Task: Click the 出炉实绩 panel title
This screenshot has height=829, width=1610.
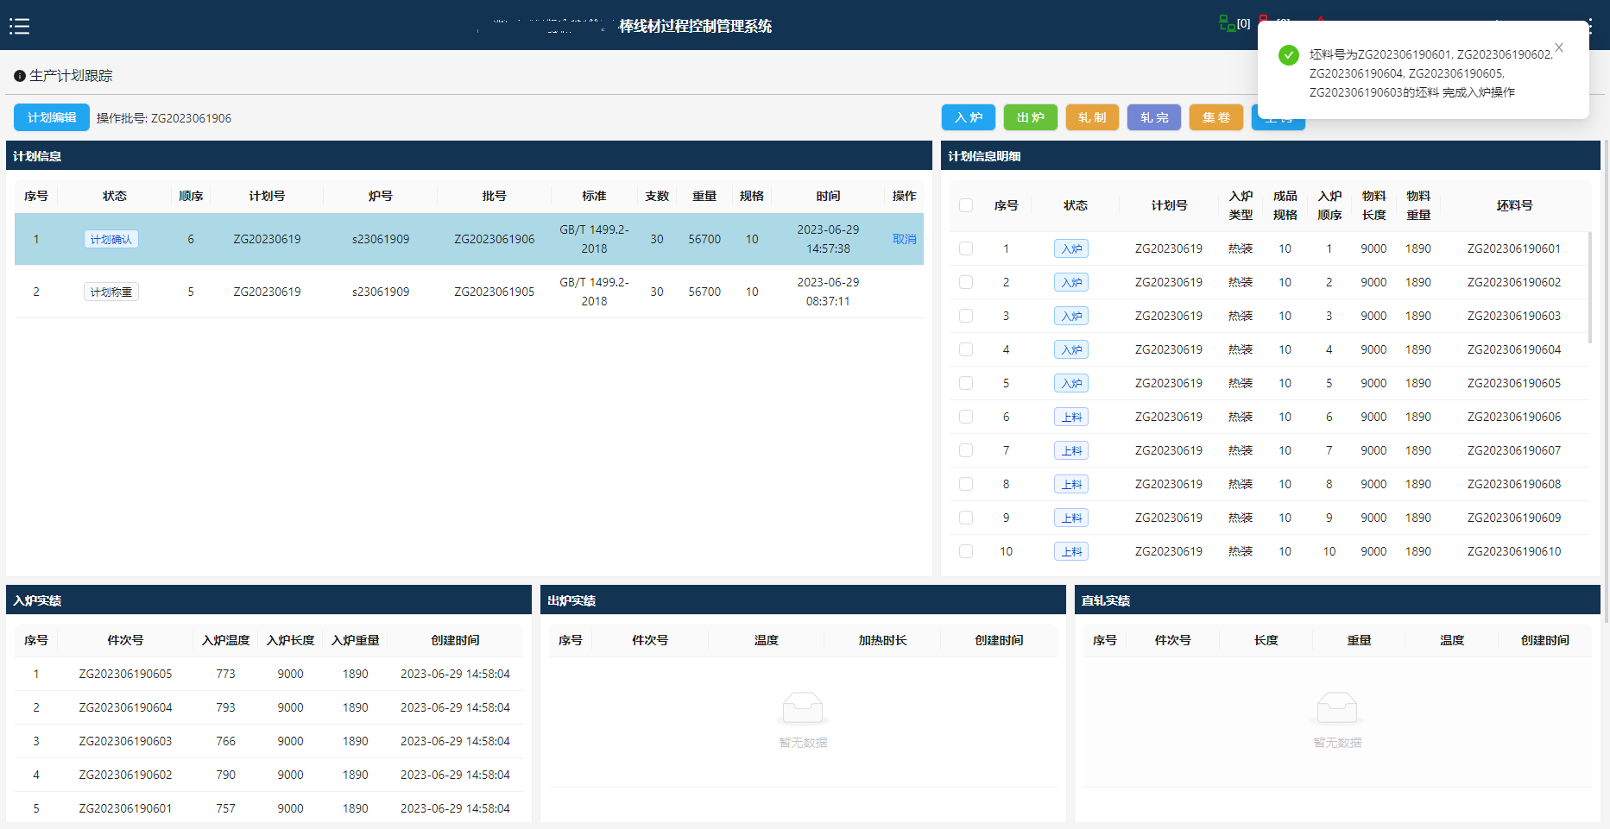Action: [x=571, y=600]
